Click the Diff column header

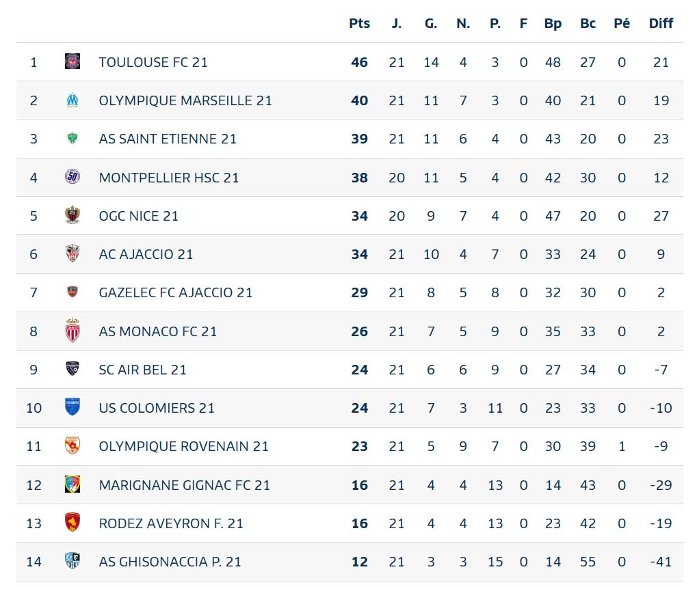(661, 23)
